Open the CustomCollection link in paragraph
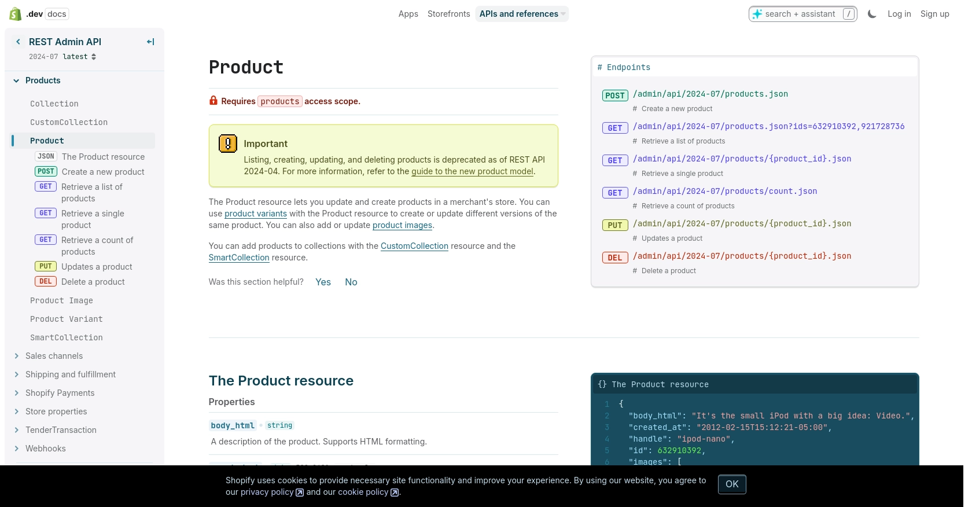 414,246
